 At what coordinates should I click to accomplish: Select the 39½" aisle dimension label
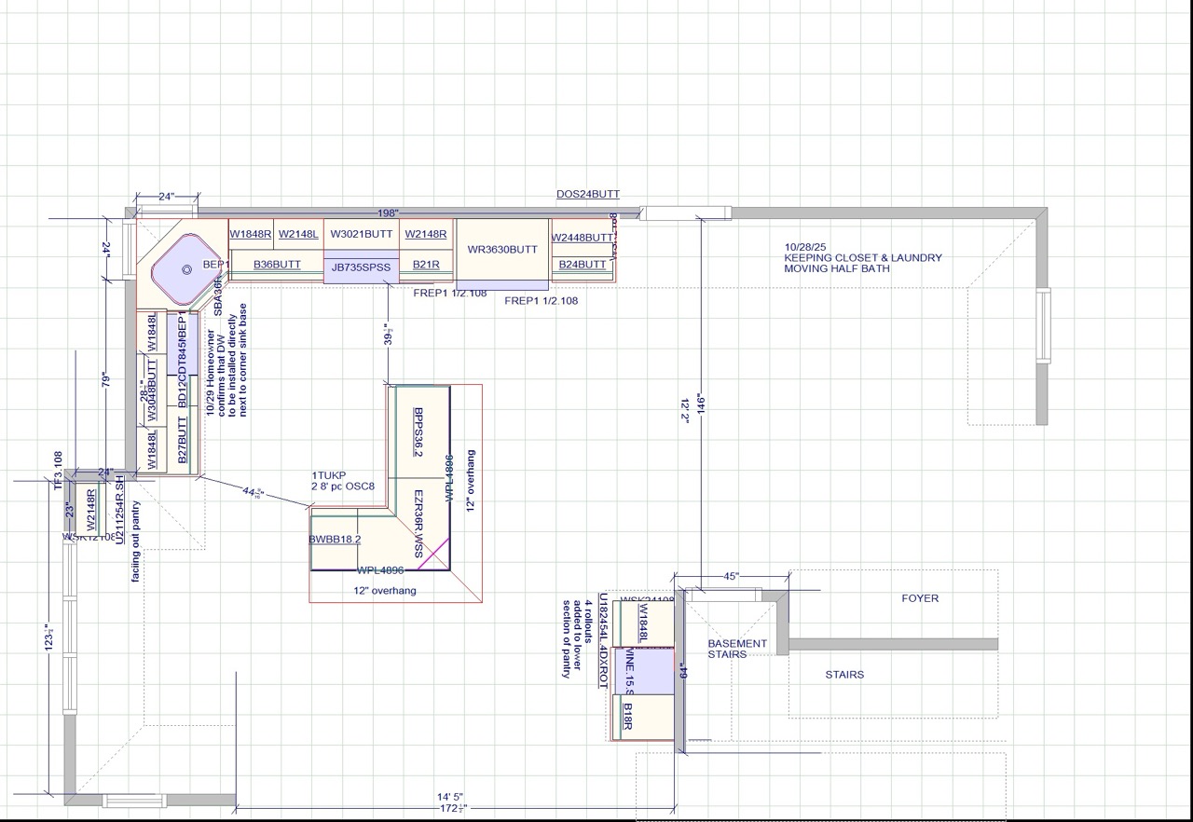point(389,335)
